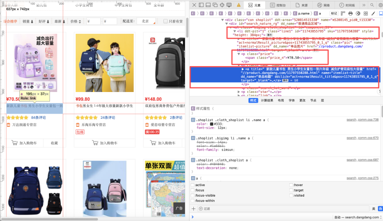Viewport: 383px width, 221px height.
Task: Detach the inspector into a separate window
Action: tap(215, 5)
